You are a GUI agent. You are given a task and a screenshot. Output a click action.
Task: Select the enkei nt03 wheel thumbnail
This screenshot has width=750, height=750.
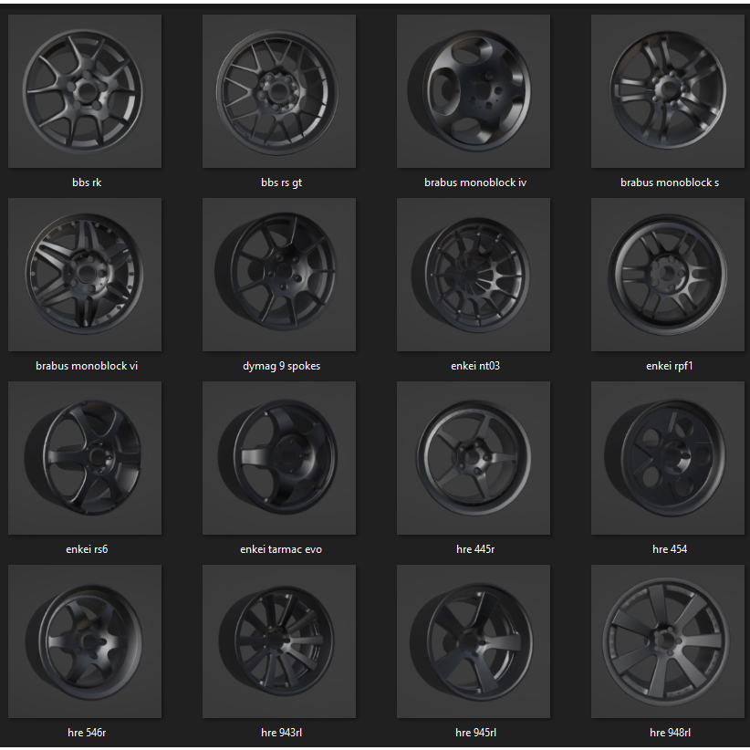tap(474, 275)
